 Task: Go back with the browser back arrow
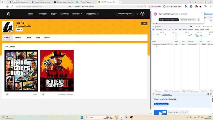pos(2,6)
